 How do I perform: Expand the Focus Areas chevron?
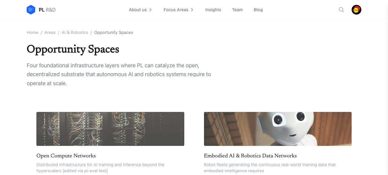(x=192, y=10)
